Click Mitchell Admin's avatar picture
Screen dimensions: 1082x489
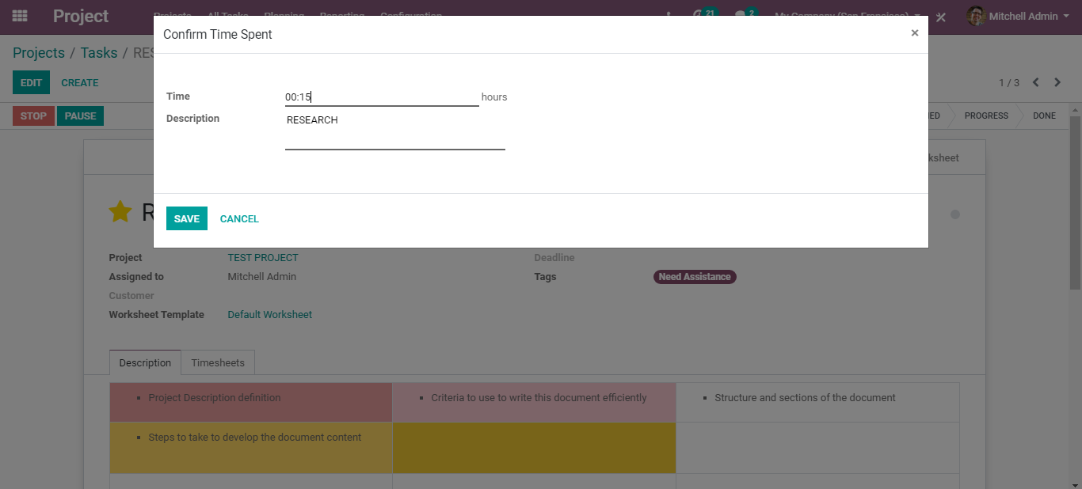click(x=975, y=16)
